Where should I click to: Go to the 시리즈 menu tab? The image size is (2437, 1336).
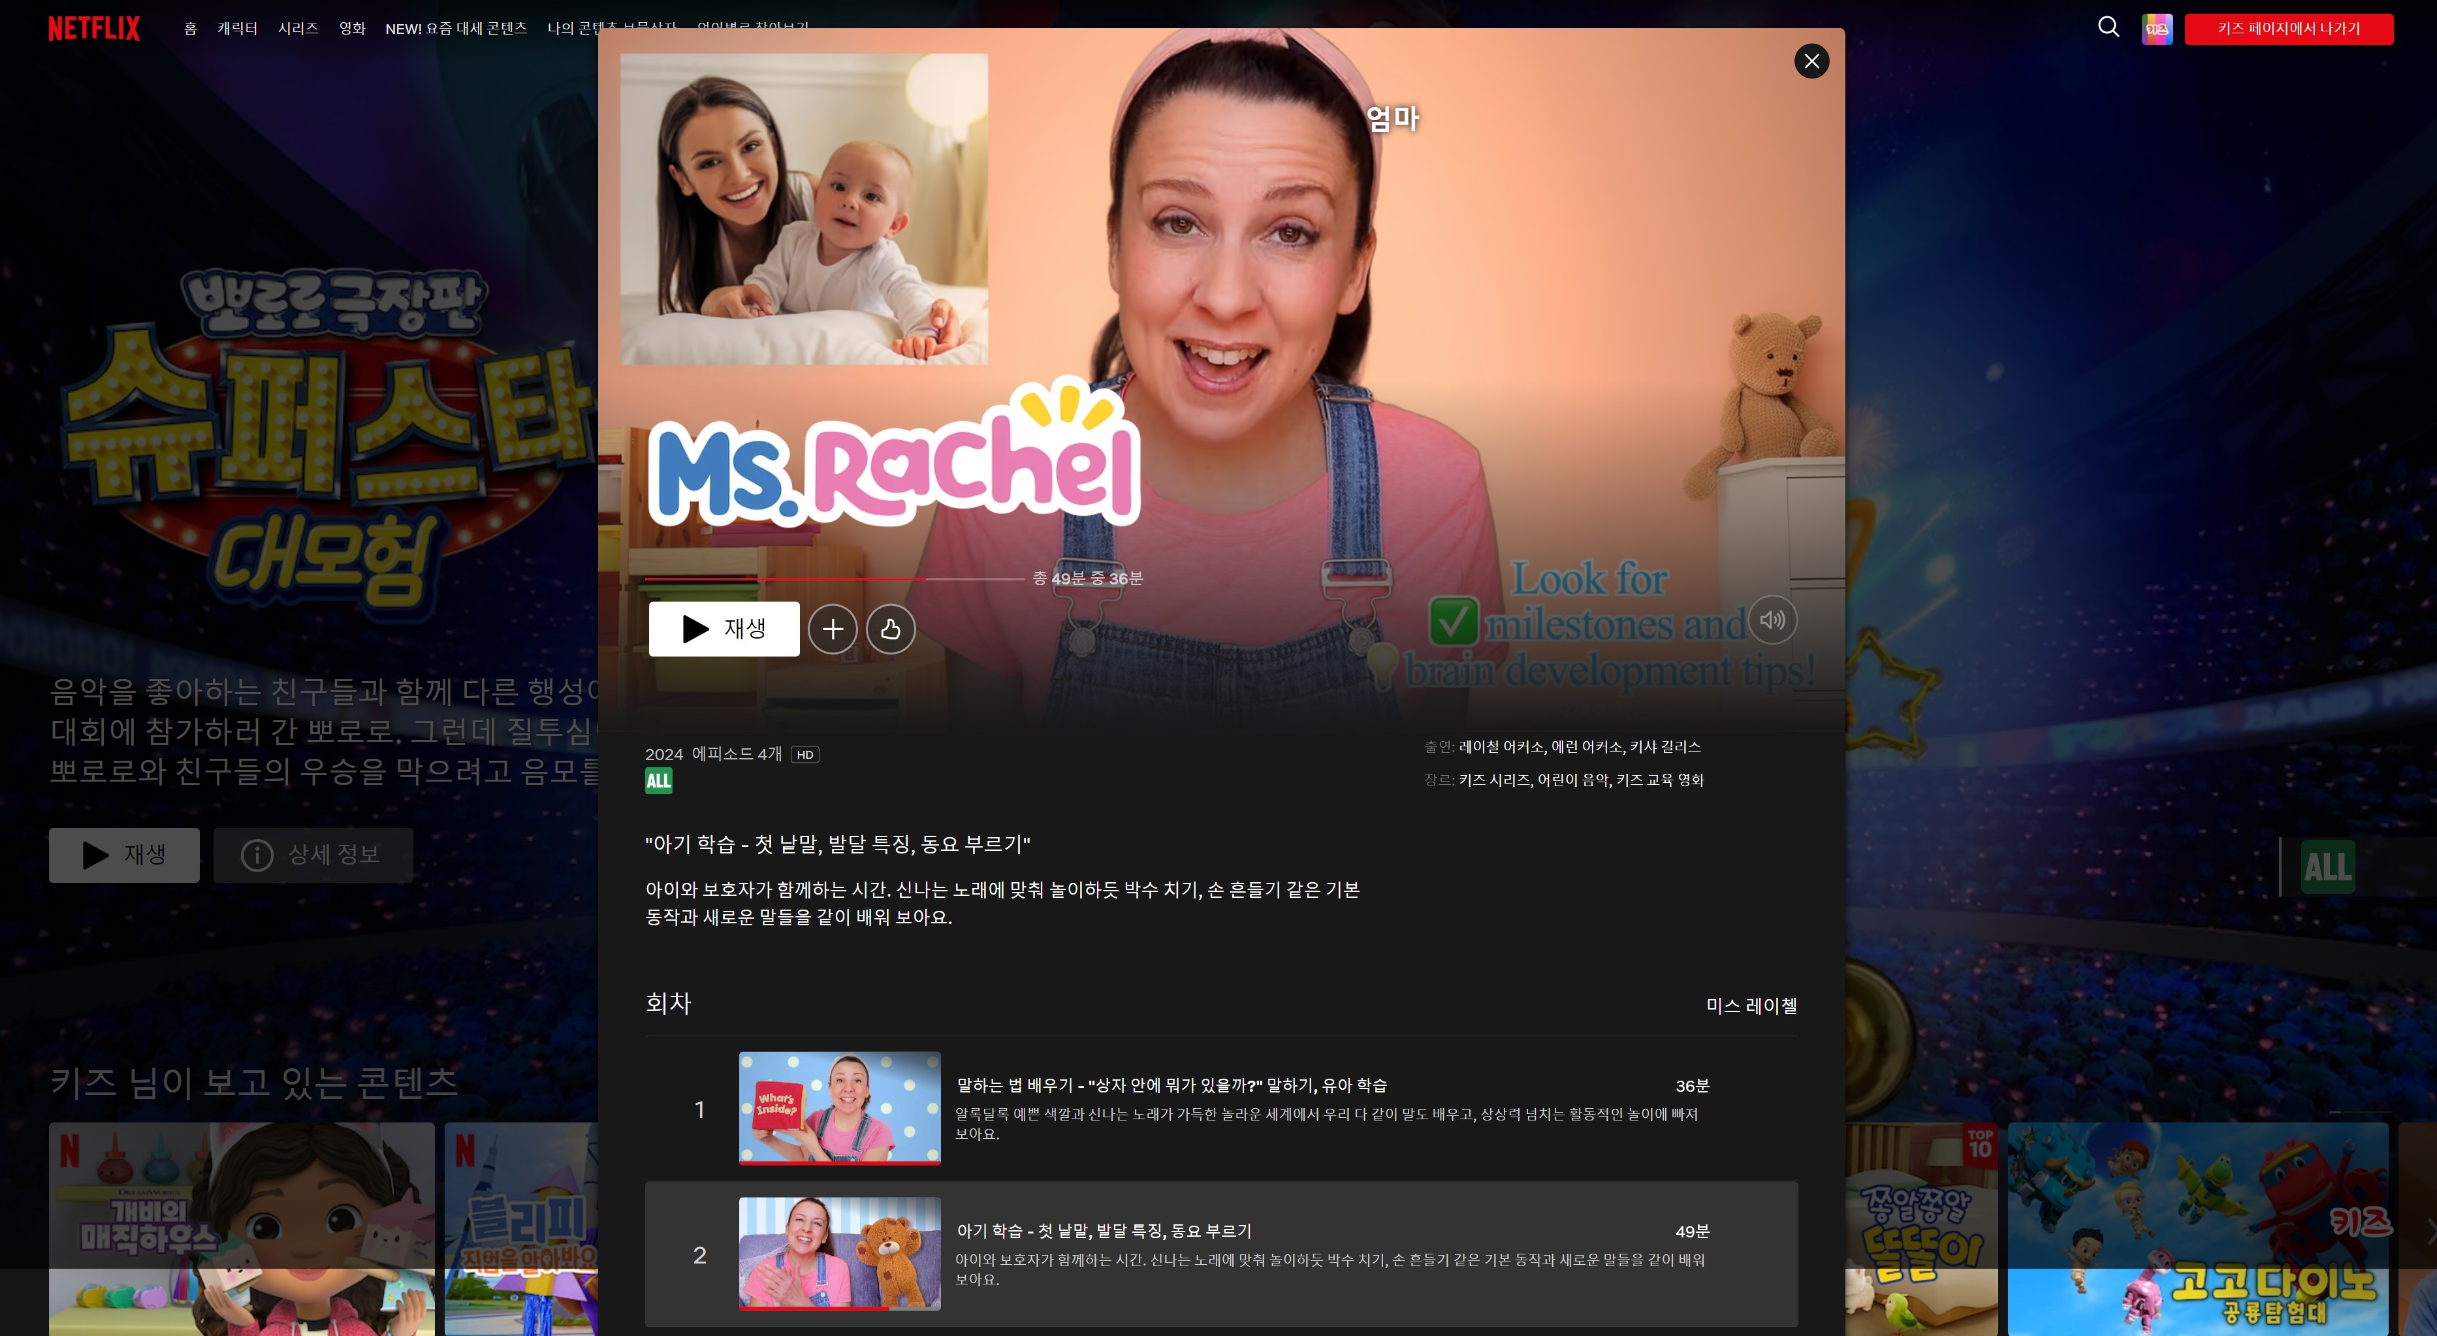click(298, 27)
